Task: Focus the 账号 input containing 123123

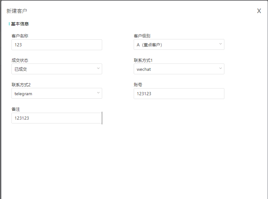Action: click(179, 94)
